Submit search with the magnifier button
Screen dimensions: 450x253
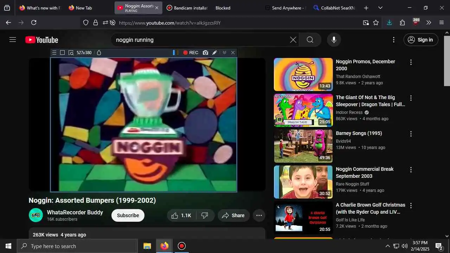click(310, 40)
